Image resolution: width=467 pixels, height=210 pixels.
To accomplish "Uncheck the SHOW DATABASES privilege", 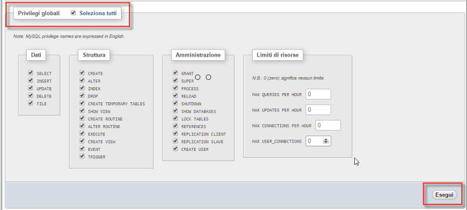I will pos(175,111).
